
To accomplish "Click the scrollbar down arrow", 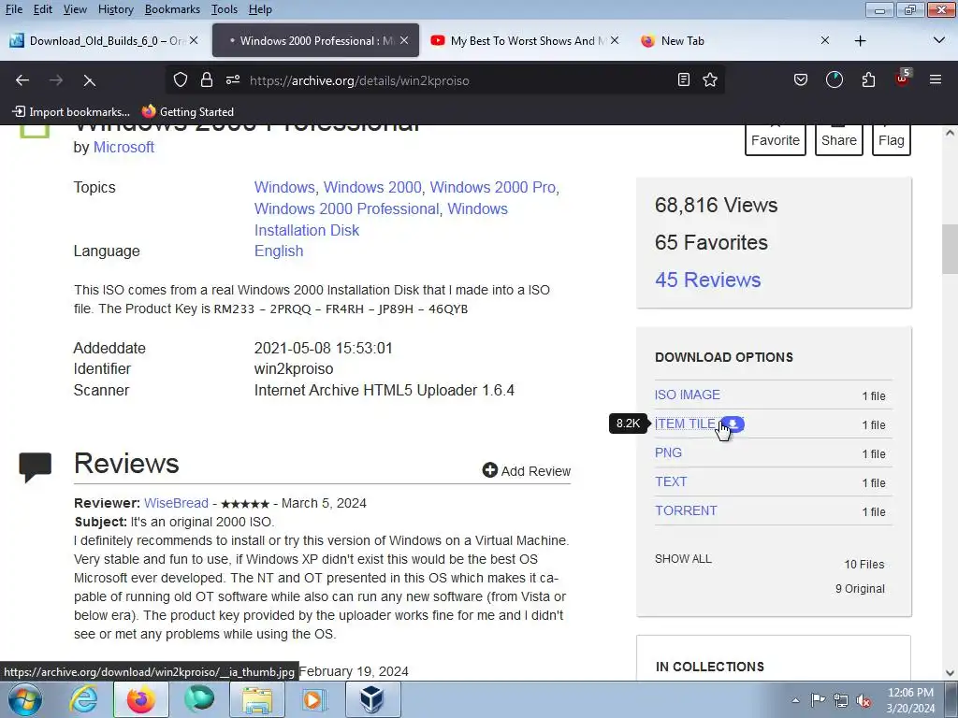I will coord(950,673).
